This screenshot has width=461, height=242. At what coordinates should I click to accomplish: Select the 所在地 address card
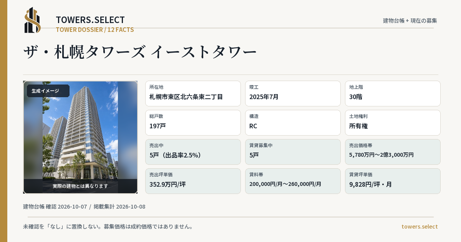pyautogui.click(x=193, y=93)
